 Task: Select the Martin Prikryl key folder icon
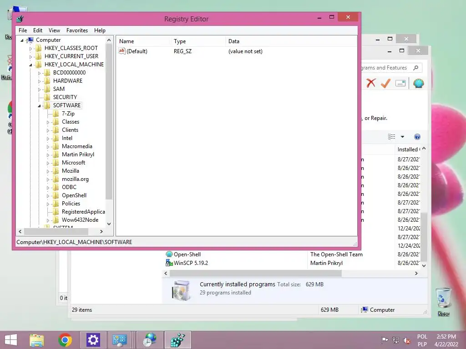pos(56,155)
